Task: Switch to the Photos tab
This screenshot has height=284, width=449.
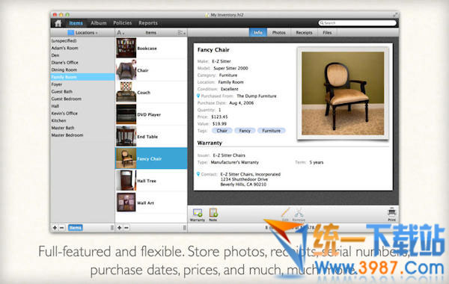Action: pos(278,33)
